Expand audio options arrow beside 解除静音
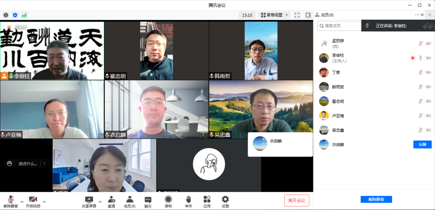435x210 pixels. point(22,202)
